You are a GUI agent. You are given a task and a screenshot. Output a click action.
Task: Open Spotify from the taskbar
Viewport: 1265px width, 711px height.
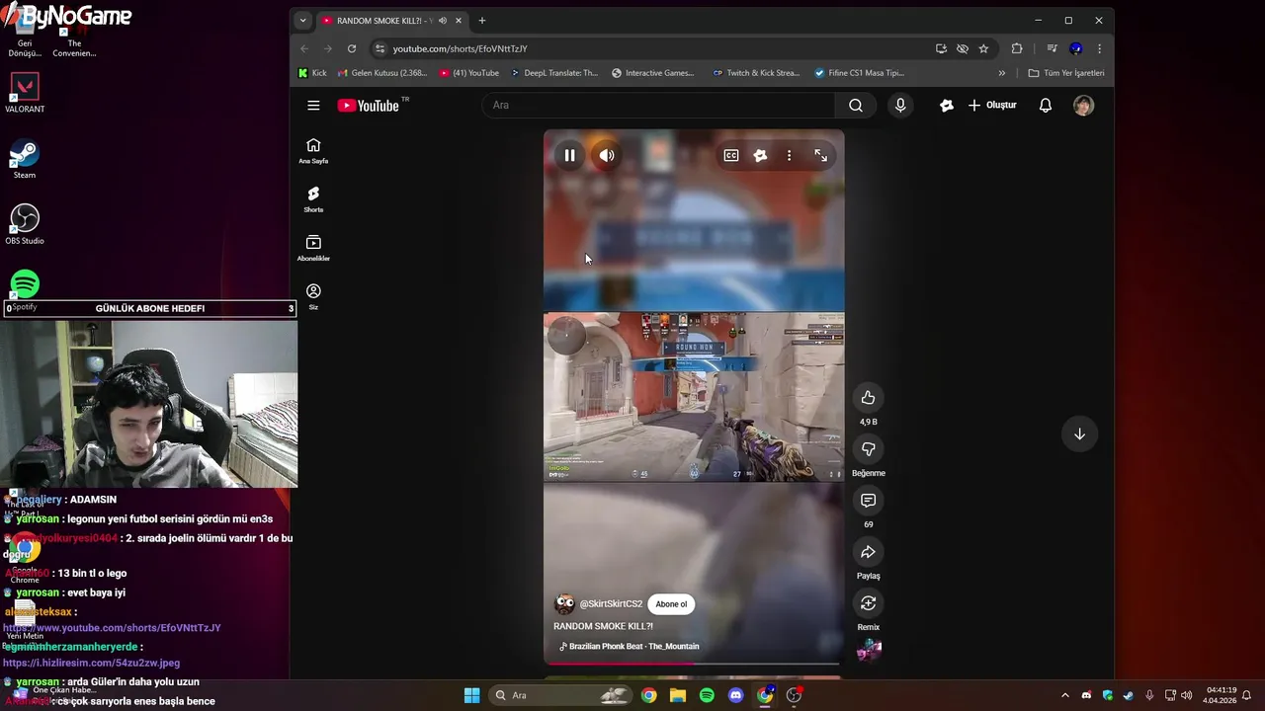(707, 695)
